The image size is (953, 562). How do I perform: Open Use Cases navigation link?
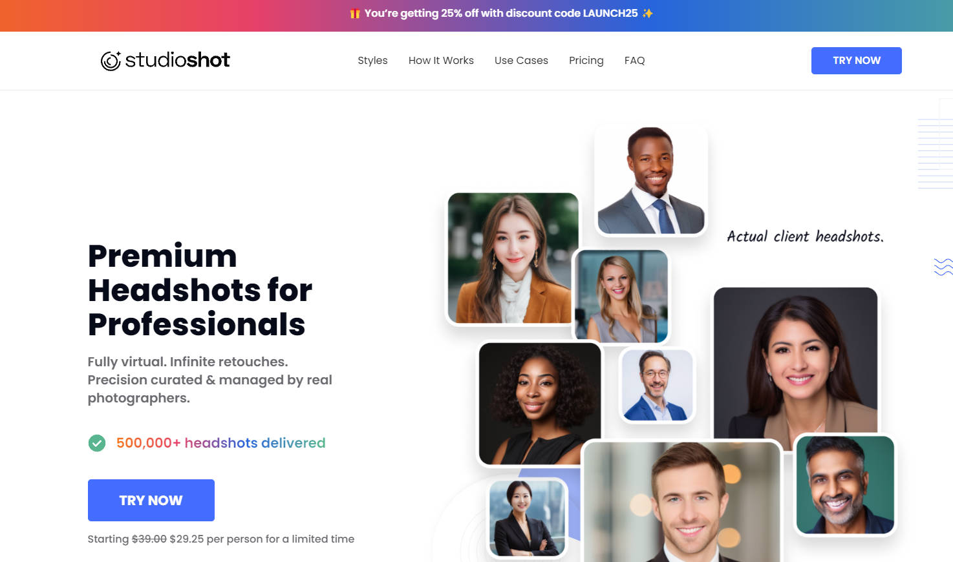[521, 61]
